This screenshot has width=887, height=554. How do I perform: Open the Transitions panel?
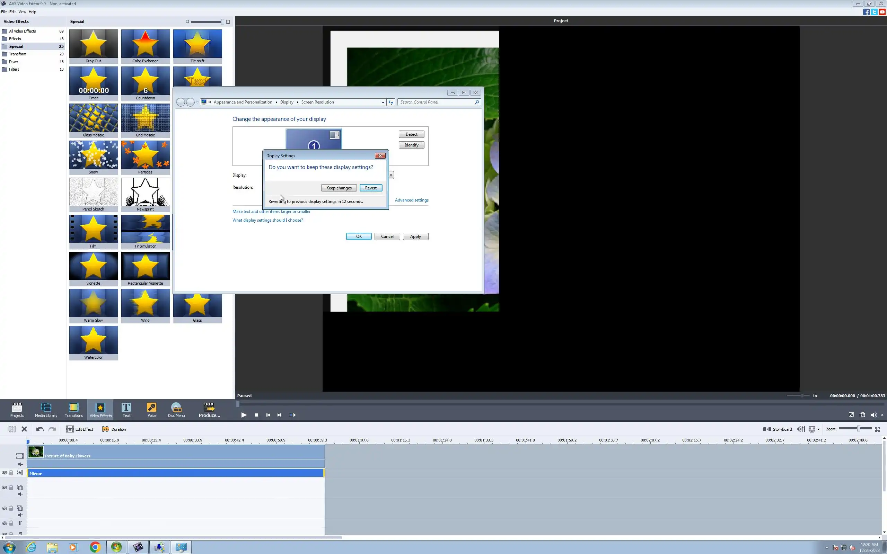[x=74, y=409]
